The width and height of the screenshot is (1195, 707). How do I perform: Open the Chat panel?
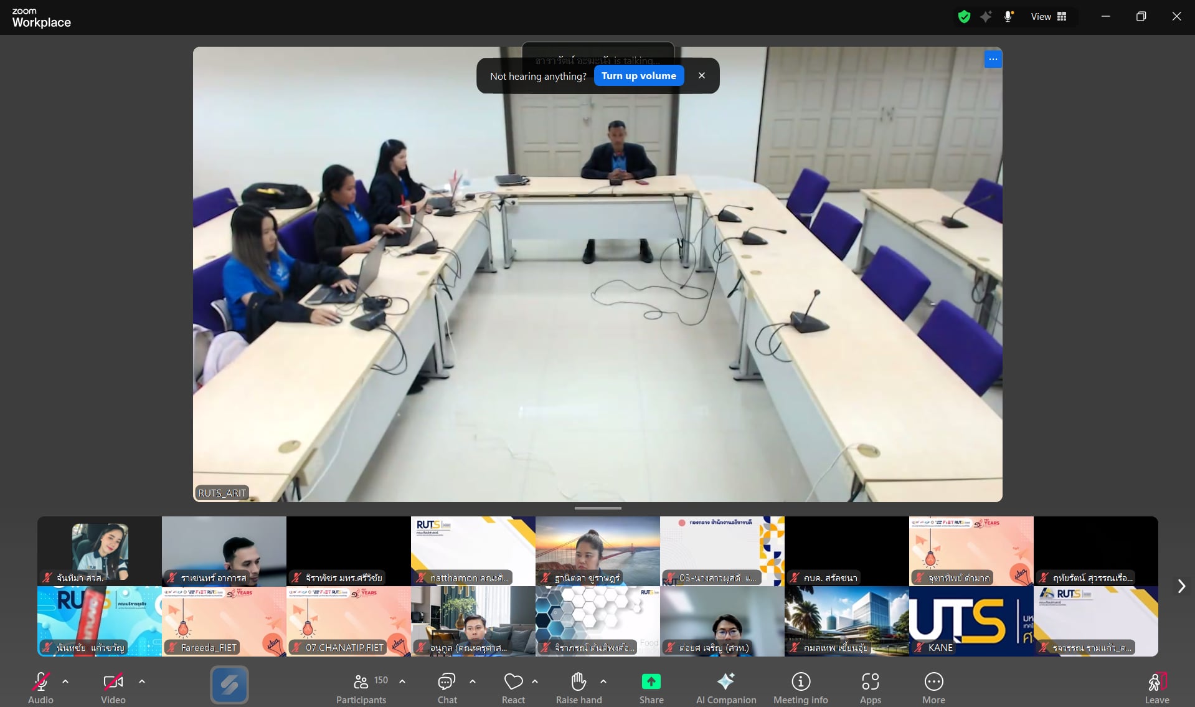446,686
